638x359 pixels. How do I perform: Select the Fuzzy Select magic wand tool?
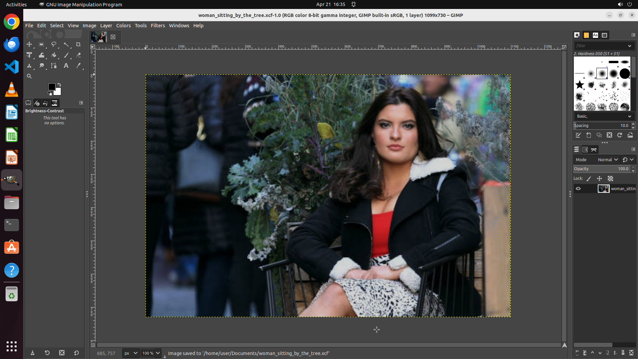pos(66,45)
